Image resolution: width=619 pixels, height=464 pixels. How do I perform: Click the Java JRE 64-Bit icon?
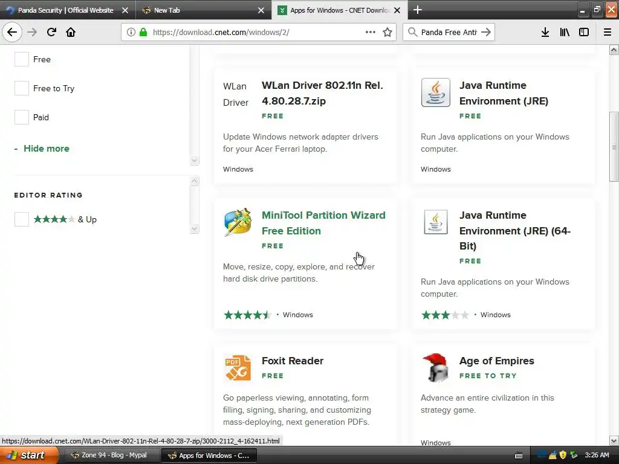coord(435,222)
